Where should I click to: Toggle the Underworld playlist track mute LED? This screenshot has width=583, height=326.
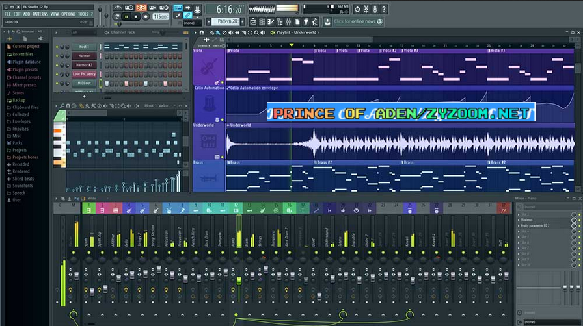223,157
